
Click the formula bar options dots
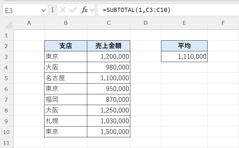tap(53, 10)
